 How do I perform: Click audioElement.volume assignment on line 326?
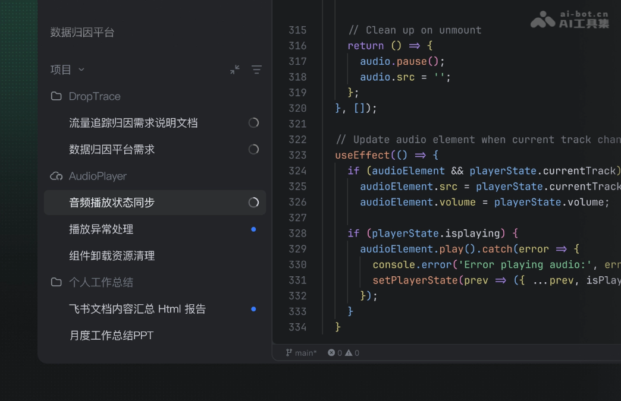pos(485,202)
